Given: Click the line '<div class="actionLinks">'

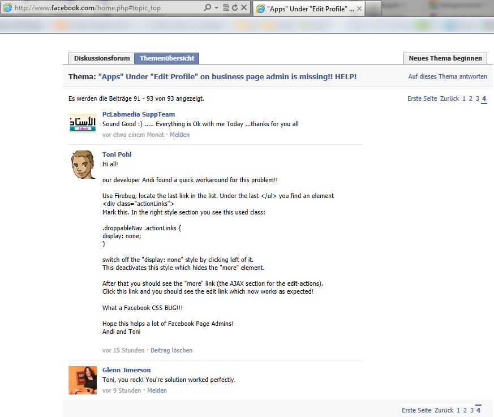Looking at the screenshot, I should 138,204.
